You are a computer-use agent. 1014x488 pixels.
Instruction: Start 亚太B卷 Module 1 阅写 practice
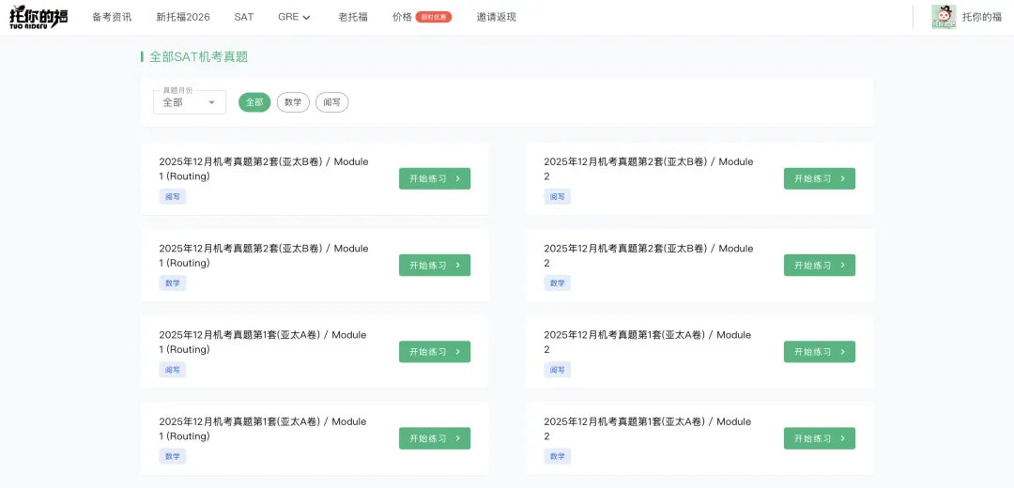click(435, 178)
